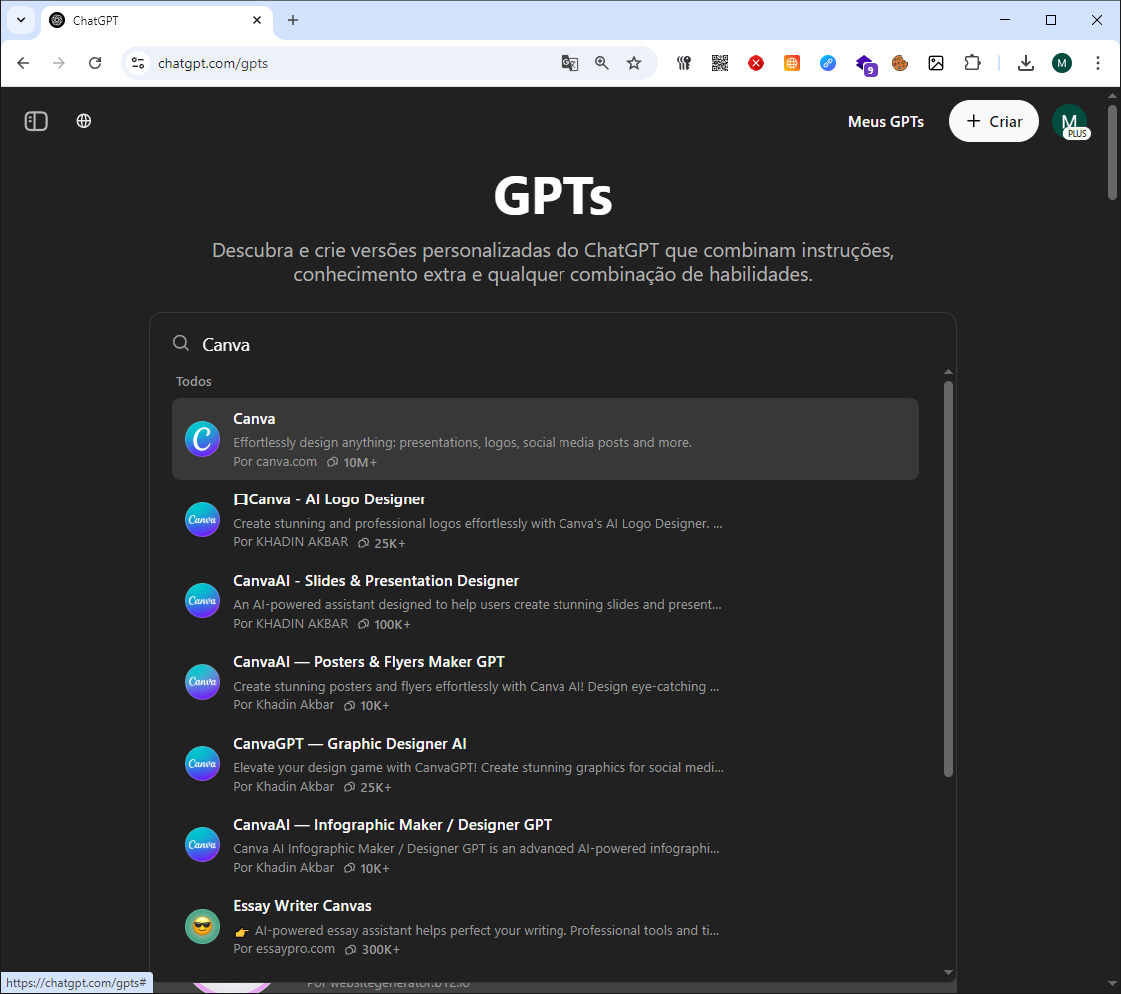This screenshot has height=994, width=1121.
Task: Click the CanvaGPT Graphic Designer AI icon
Action: point(203,763)
